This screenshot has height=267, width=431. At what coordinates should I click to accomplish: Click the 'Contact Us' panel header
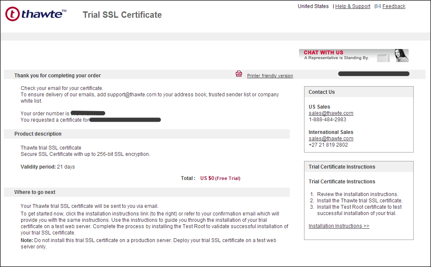359,92
